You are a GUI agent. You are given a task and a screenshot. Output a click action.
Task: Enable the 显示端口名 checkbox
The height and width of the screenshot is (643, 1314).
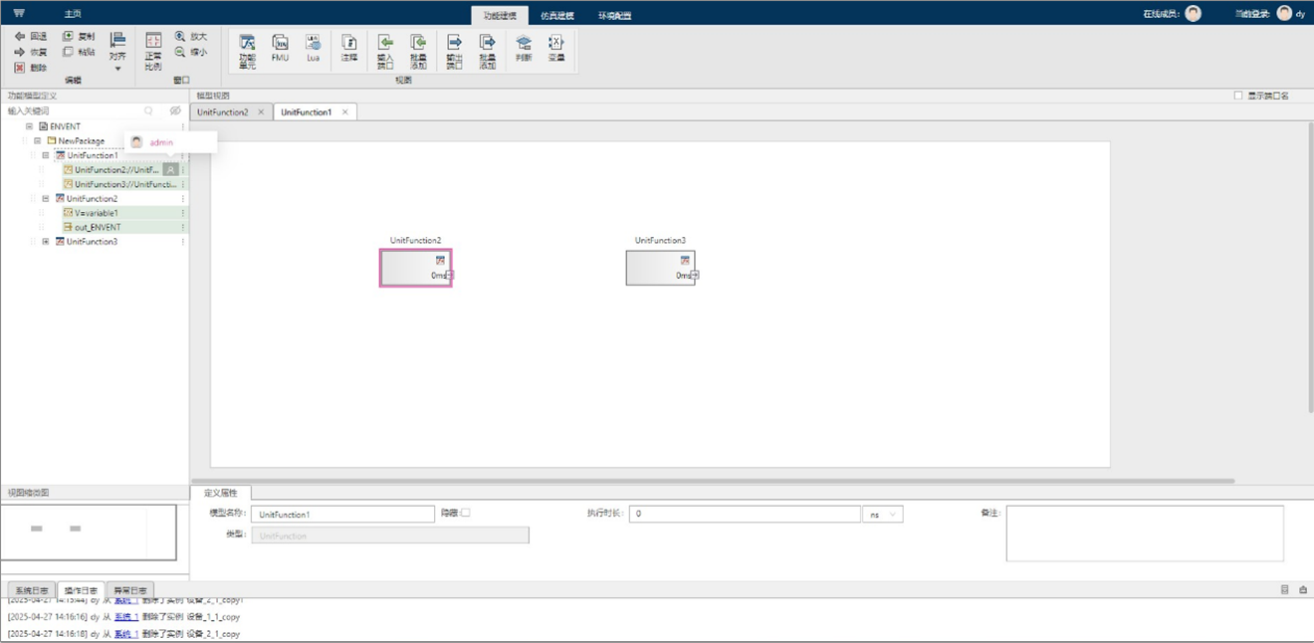[x=1238, y=96]
